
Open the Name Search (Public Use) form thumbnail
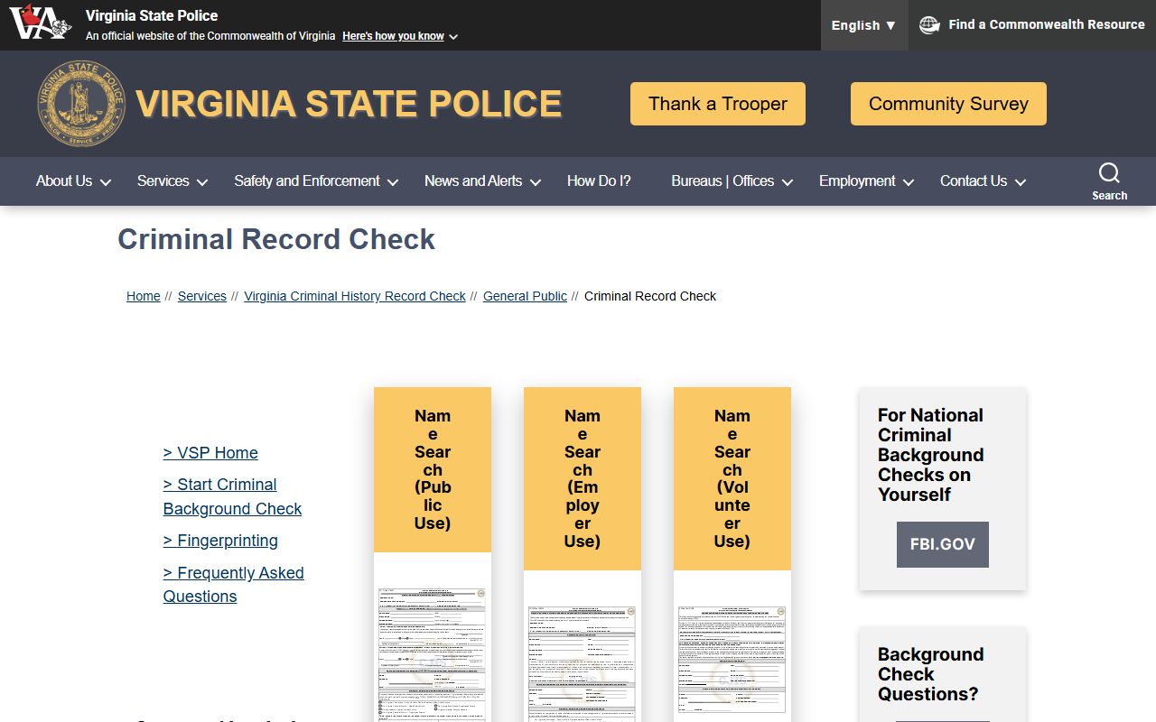click(432, 653)
